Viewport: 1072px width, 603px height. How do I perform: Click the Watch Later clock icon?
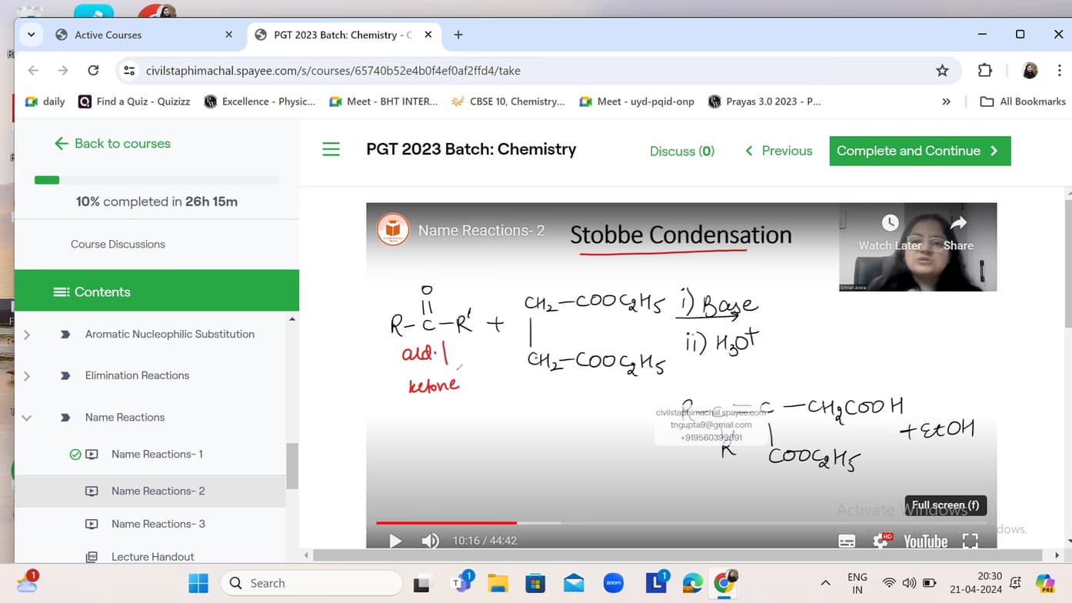click(889, 222)
